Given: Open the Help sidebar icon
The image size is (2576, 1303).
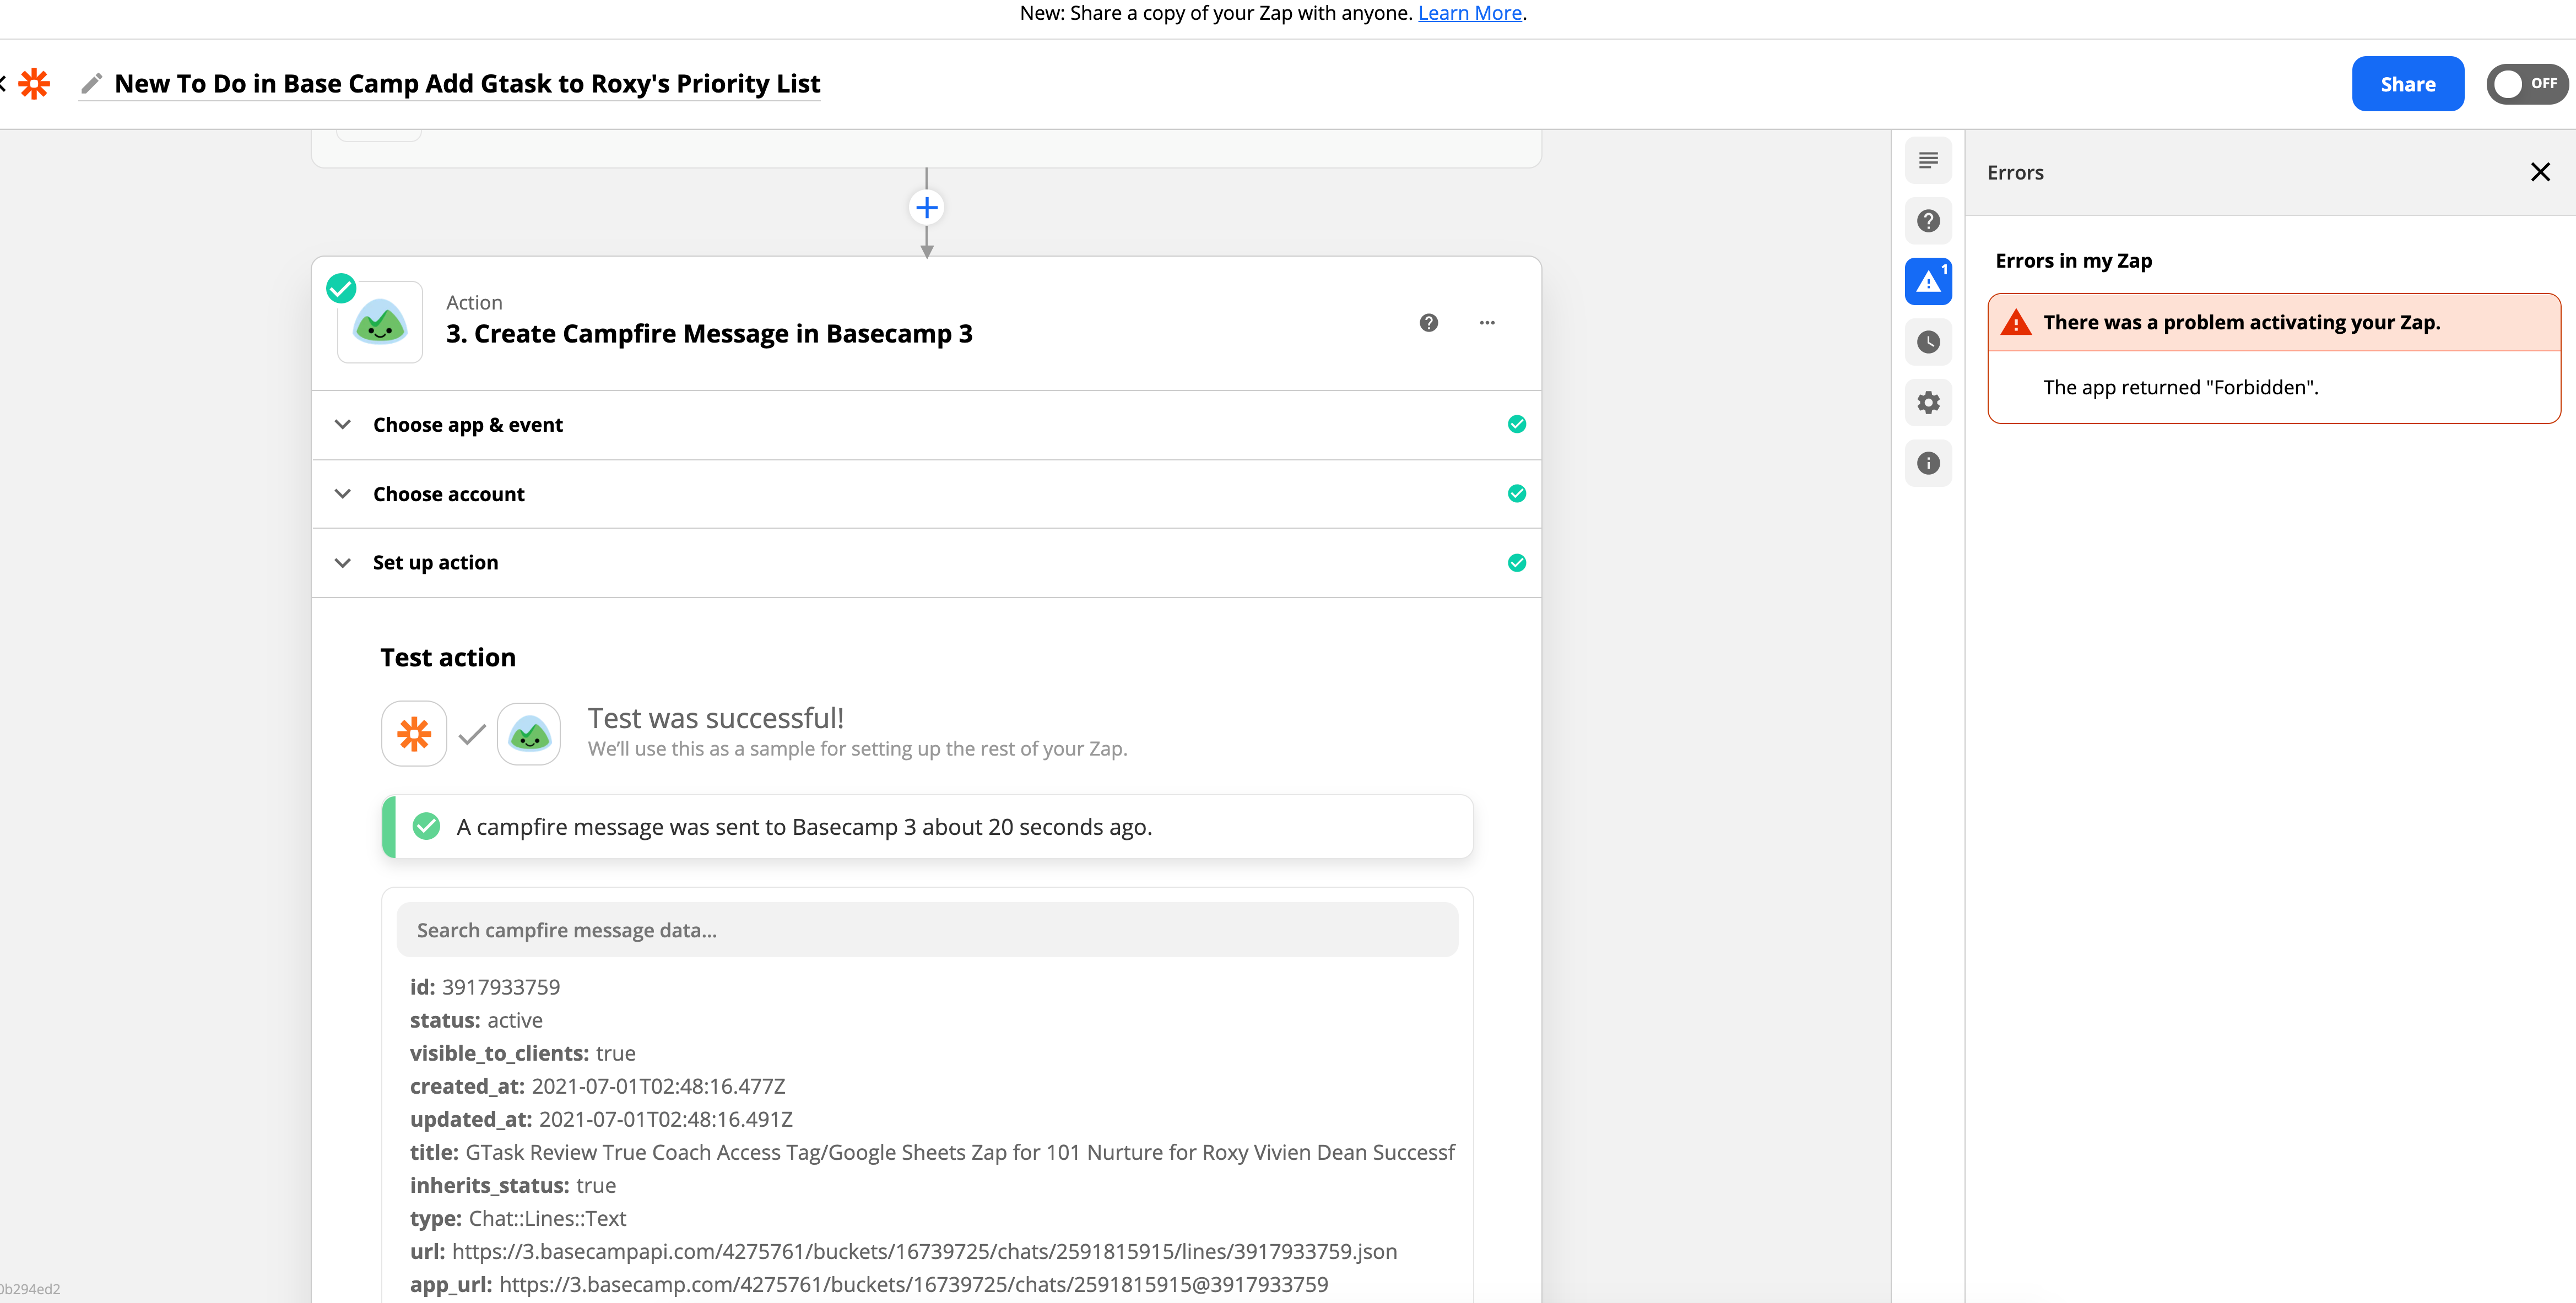Looking at the screenshot, I should (1928, 221).
